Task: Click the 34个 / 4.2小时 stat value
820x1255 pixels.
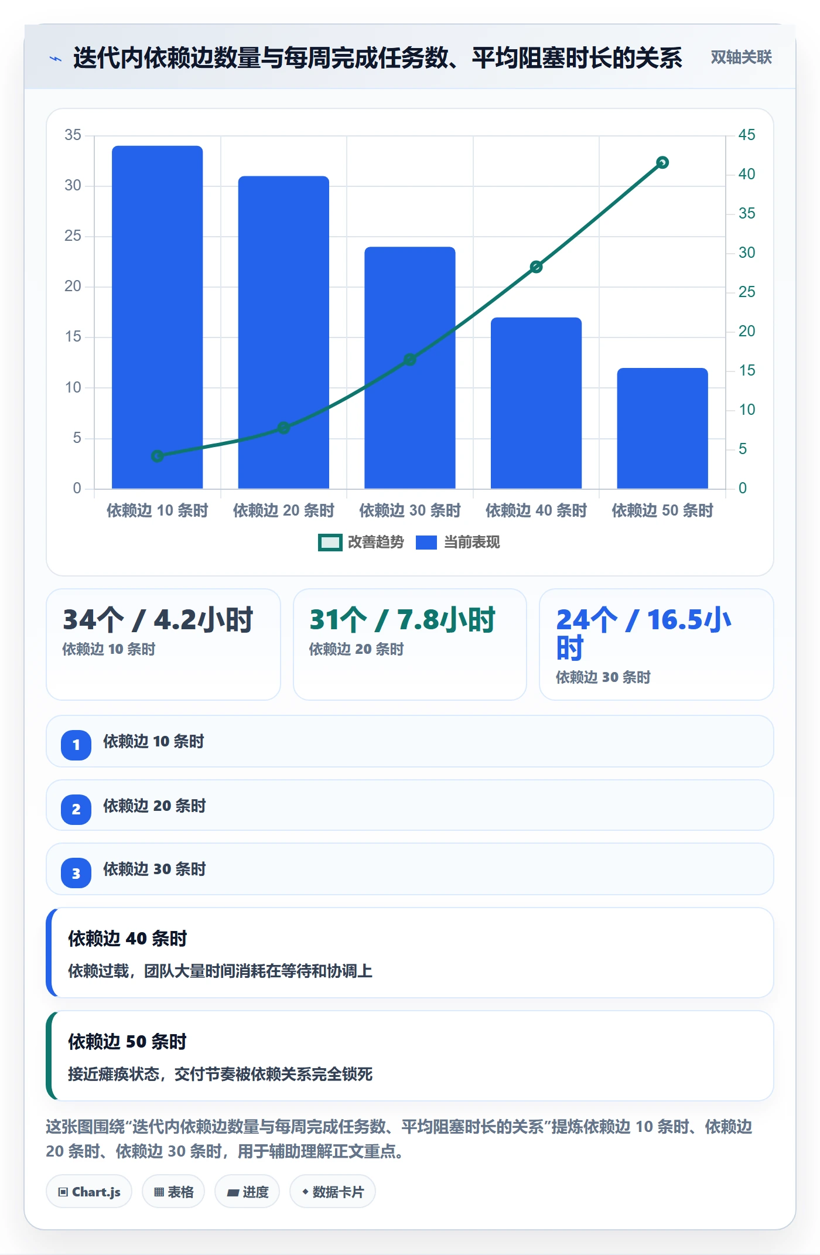Action: pos(158,620)
